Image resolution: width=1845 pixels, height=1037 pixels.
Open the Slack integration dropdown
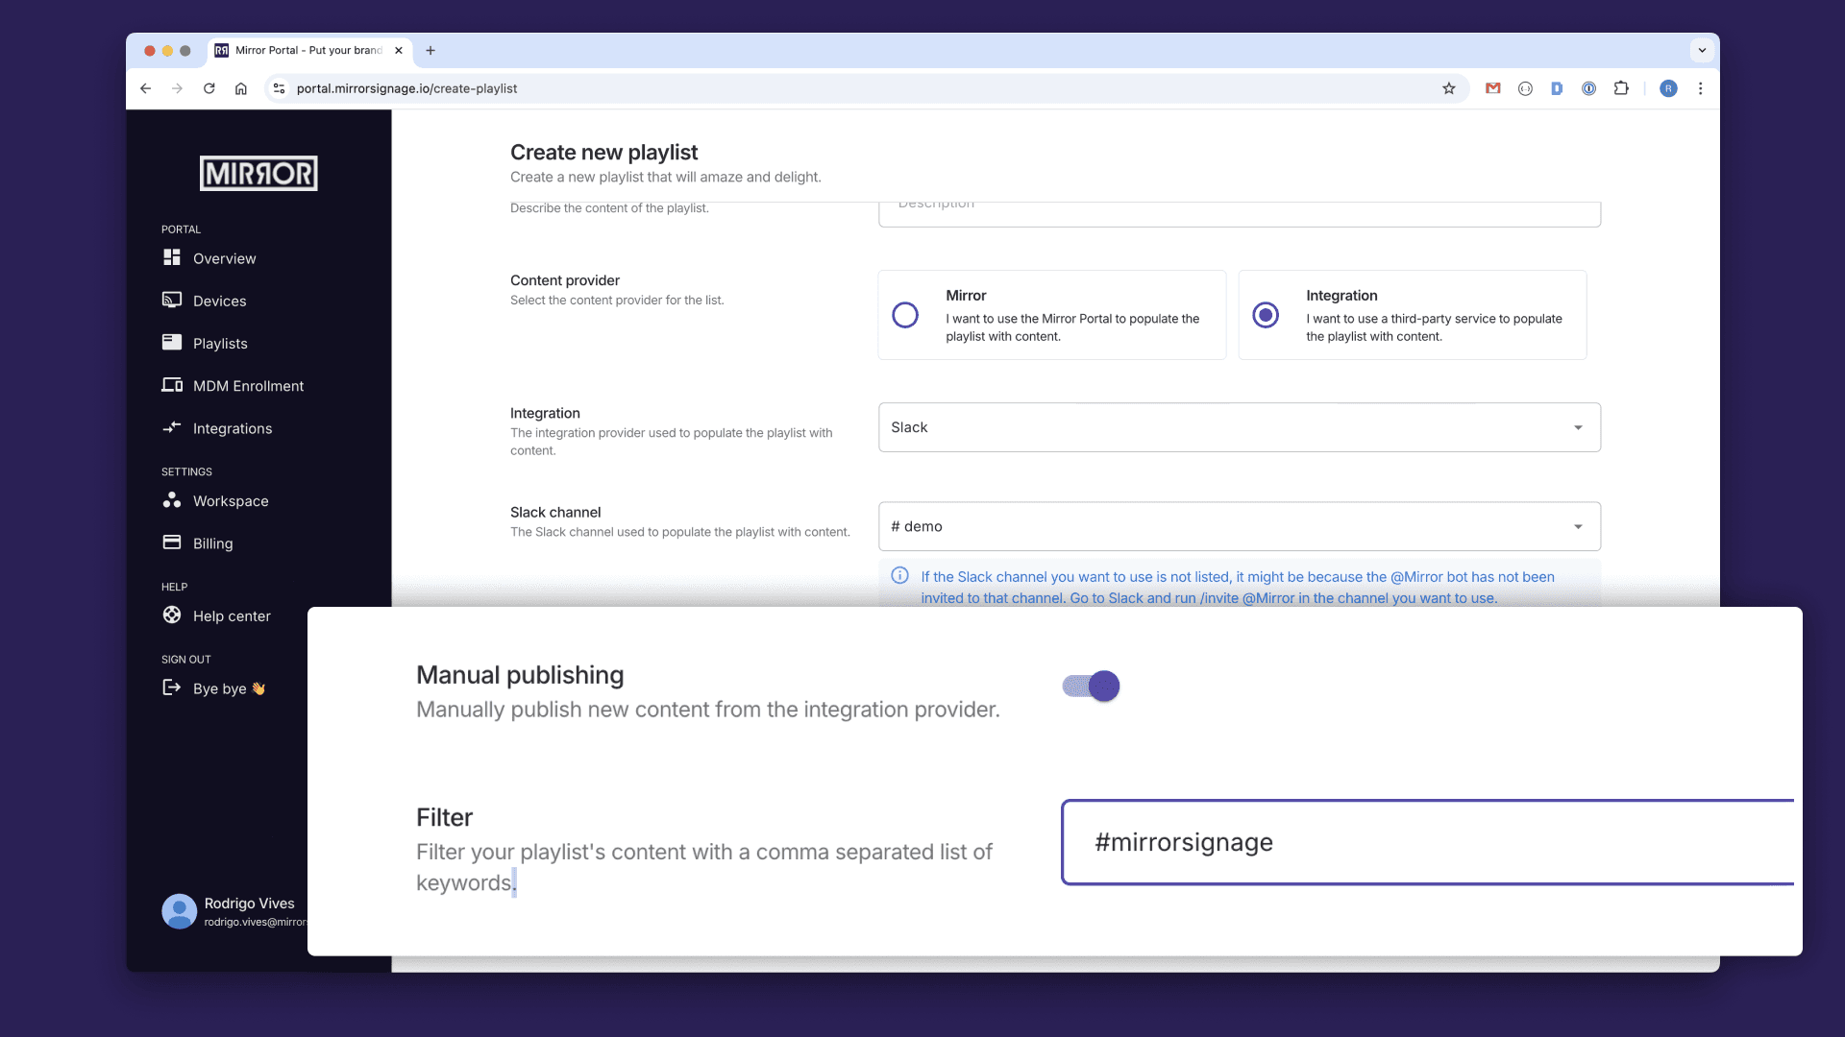(x=1239, y=427)
